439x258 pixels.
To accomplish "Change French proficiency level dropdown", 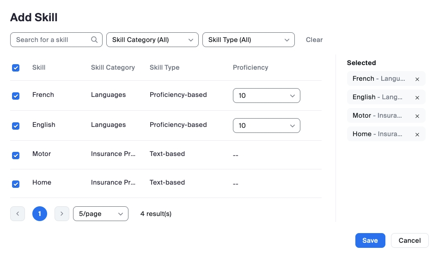I will pos(267,96).
